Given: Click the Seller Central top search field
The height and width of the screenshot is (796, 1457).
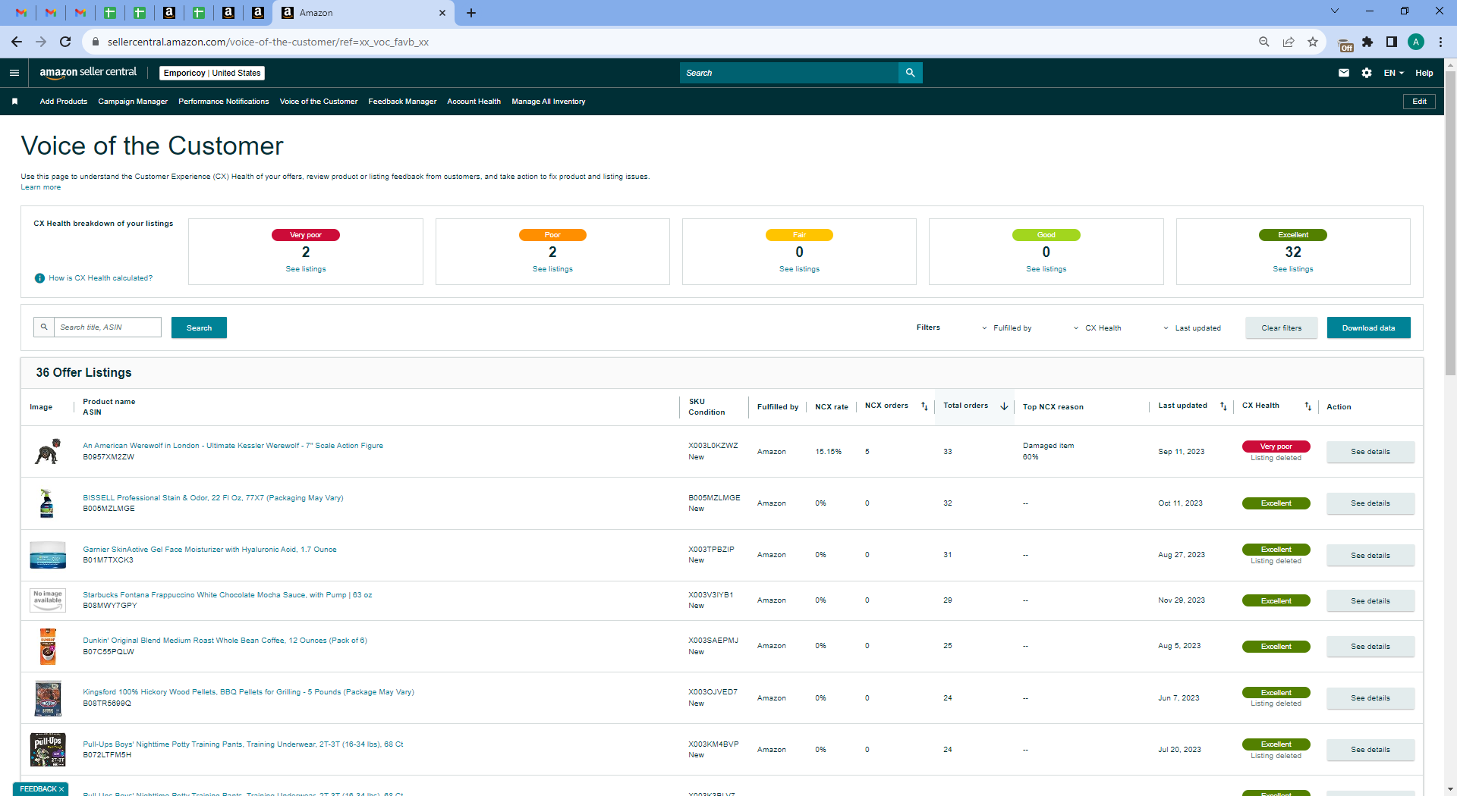Looking at the screenshot, I should pos(789,73).
